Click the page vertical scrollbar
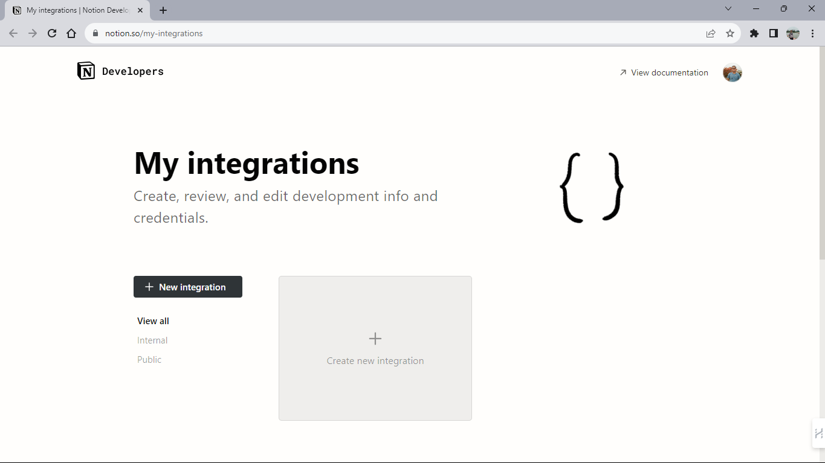 coord(822,154)
